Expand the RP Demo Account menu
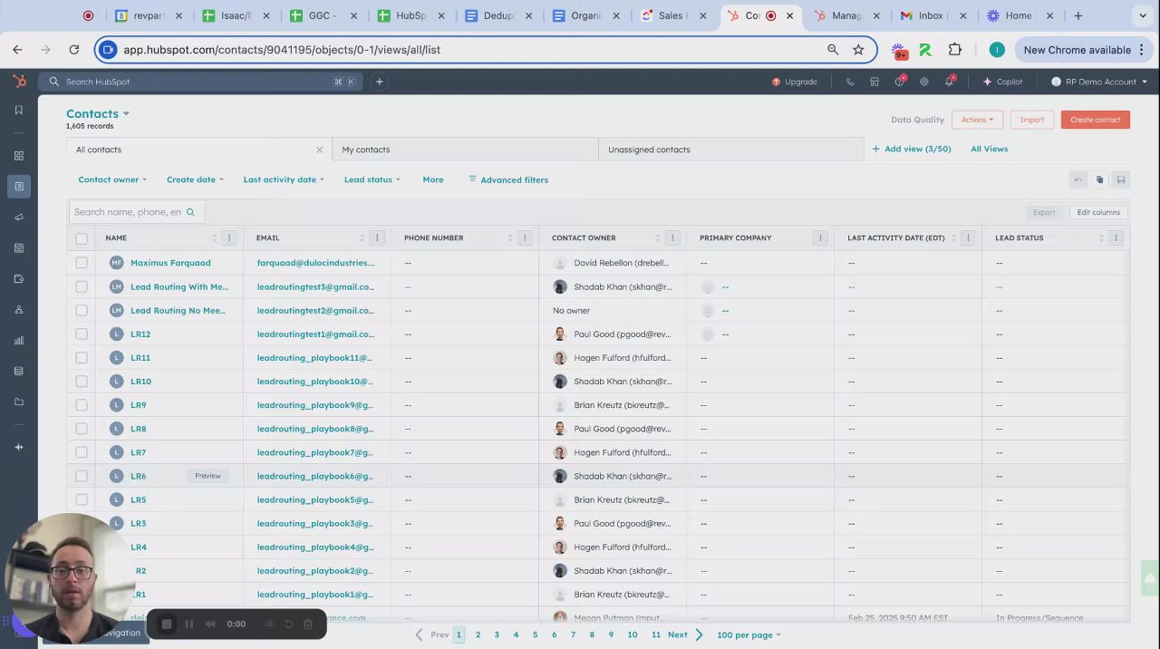1160x649 pixels. (1099, 82)
